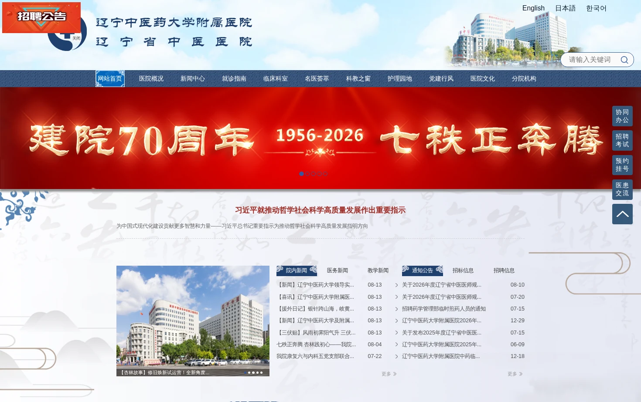Go to 网站首页 nav item

pos(110,79)
